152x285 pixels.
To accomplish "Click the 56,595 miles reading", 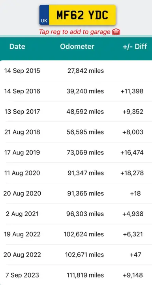I will coord(85,132).
